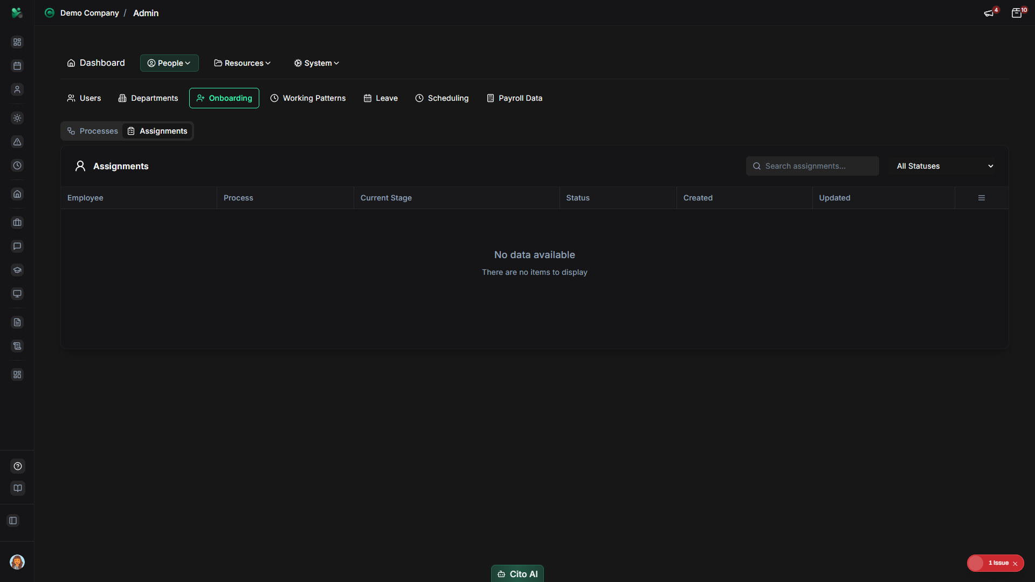
Task: Click the graduation cap training icon
Action: pyautogui.click(x=17, y=270)
